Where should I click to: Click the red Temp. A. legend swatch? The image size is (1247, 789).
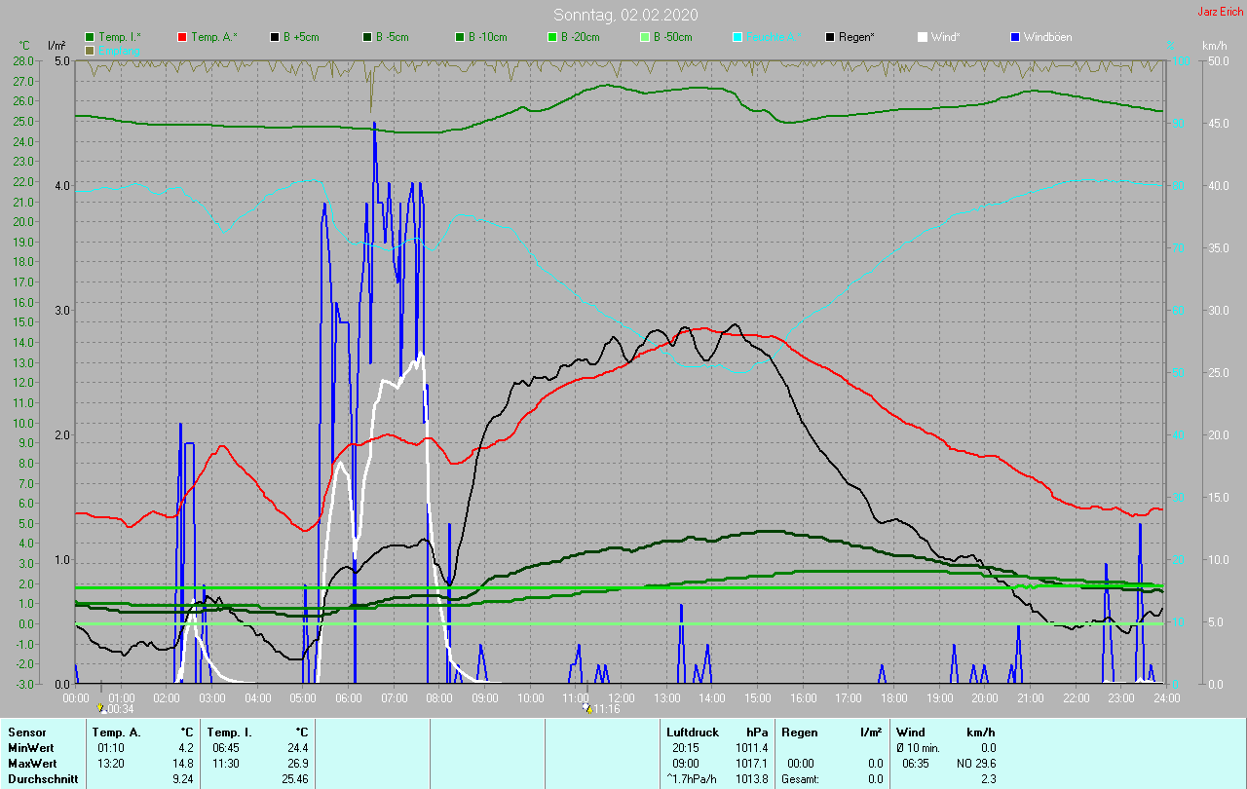click(x=182, y=37)
